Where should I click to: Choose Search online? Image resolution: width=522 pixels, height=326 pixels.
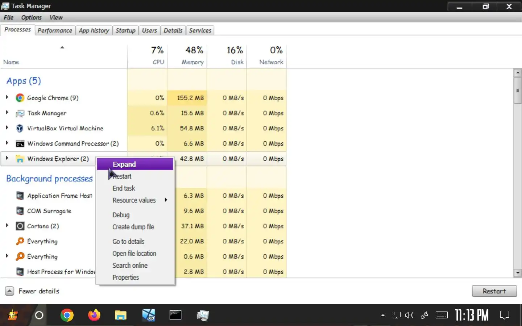[x=135, y=266]
